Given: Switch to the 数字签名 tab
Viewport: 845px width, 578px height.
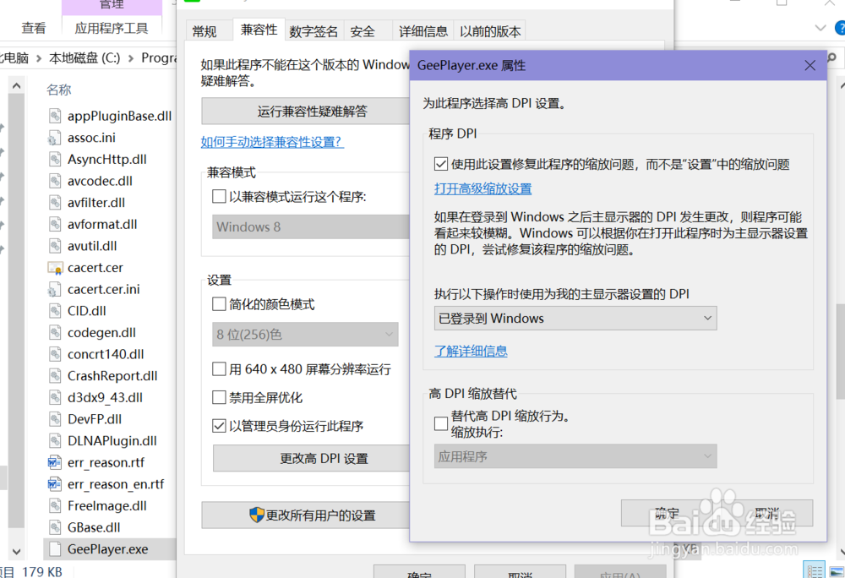Looking at the screenshot, I should 313,31.
